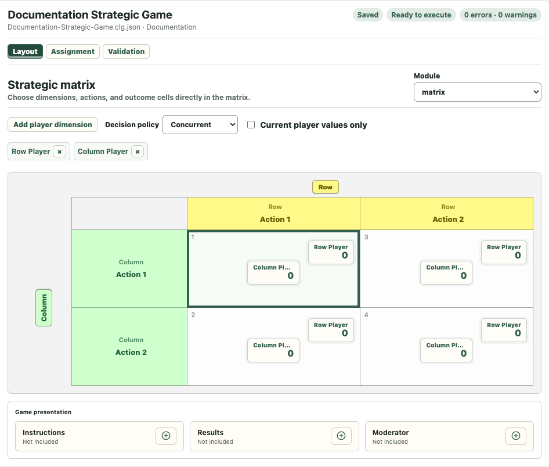Viewport: 549px width, 467px height.
Task: Open the Decision policy Concurrent dropdown
Action: pyautogui.click(x=200, y=125)
